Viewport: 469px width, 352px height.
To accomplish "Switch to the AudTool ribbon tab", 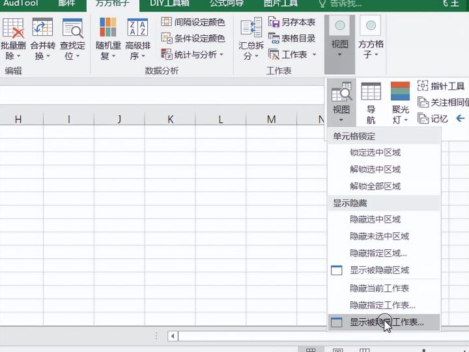I will (x=21, y=4).
